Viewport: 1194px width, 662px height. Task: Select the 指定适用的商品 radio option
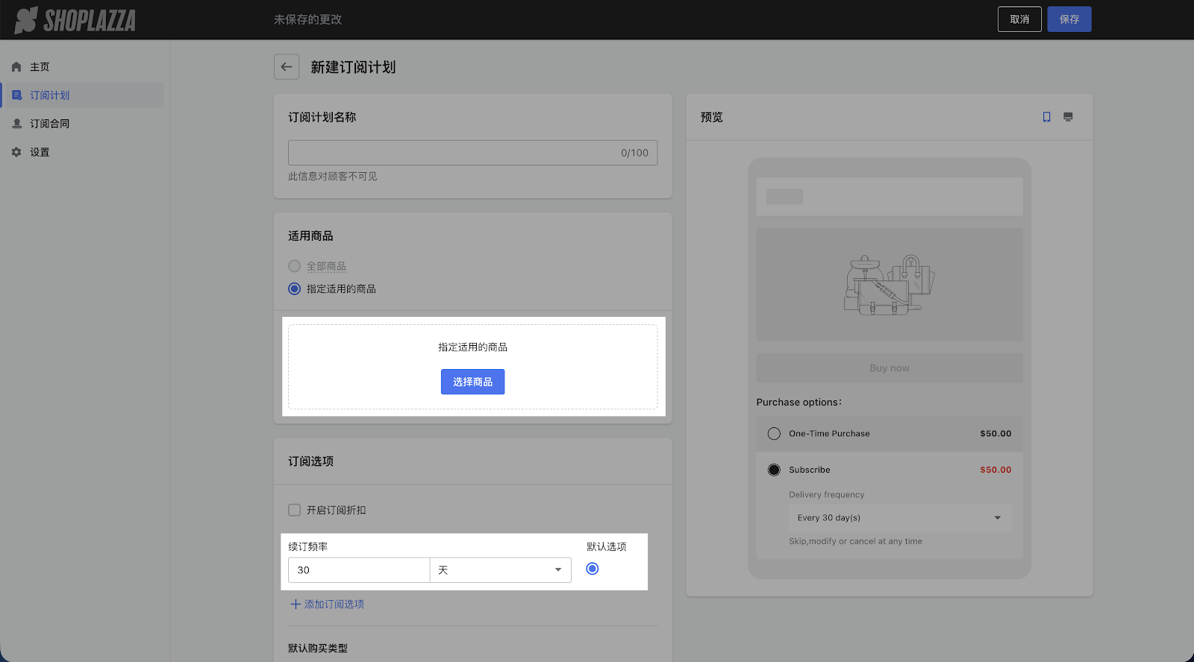pos(295,289)
